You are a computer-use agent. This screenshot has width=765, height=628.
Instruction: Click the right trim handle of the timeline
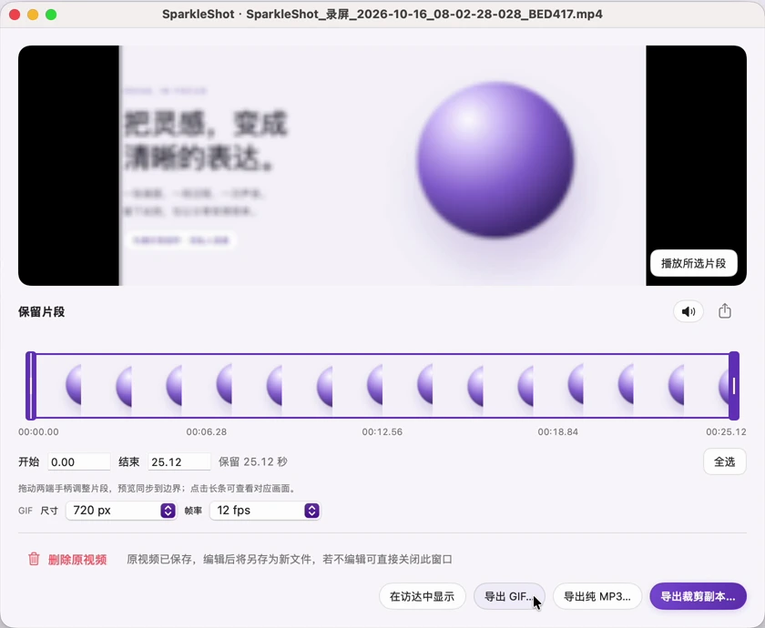coord(734,386)
